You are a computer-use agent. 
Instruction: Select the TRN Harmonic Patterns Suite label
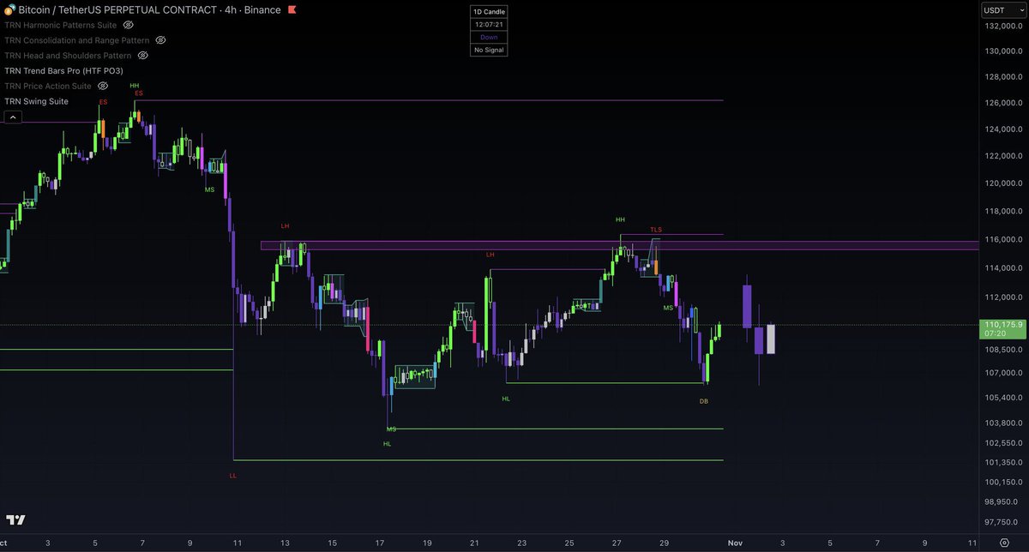[60, 25]
